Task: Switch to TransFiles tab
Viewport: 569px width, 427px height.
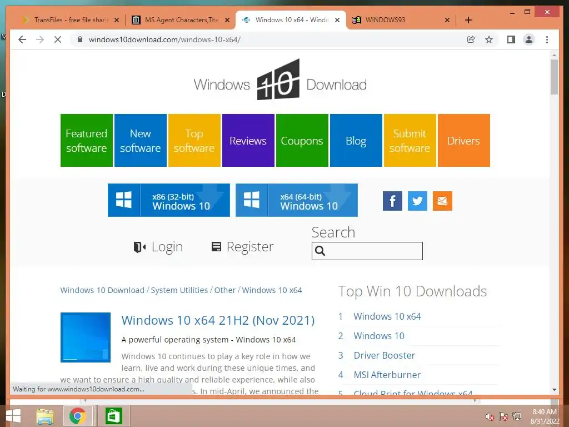Action: (69, 20)
